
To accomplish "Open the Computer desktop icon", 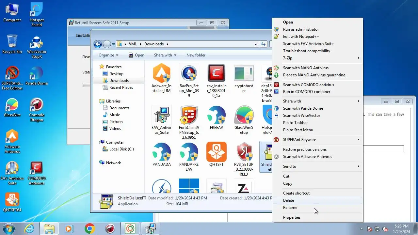I will 12,13.
